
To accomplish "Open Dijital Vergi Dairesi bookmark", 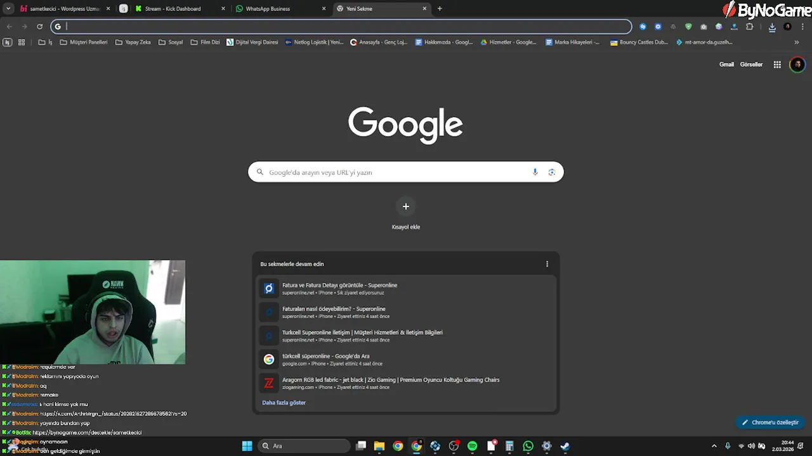I will pyautogui.click(x=252, y=42).
